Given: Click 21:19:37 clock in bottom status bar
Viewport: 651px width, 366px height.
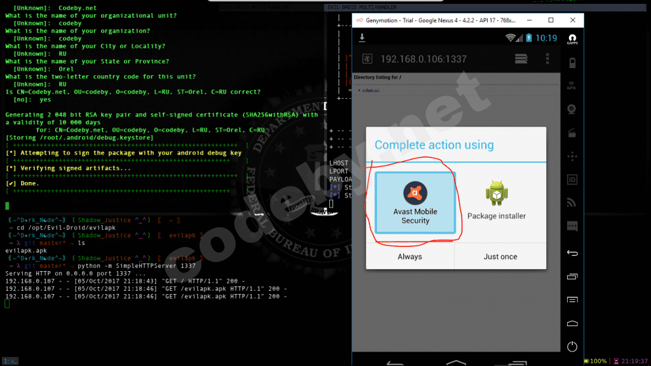Looking at the screenshot, I should 631,361.
